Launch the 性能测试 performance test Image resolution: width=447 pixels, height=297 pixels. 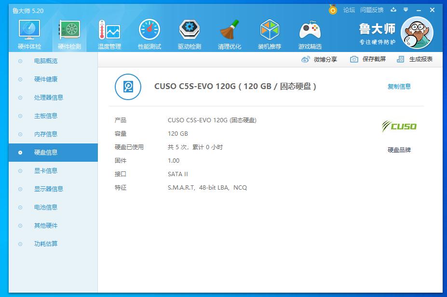pos(149,32)
